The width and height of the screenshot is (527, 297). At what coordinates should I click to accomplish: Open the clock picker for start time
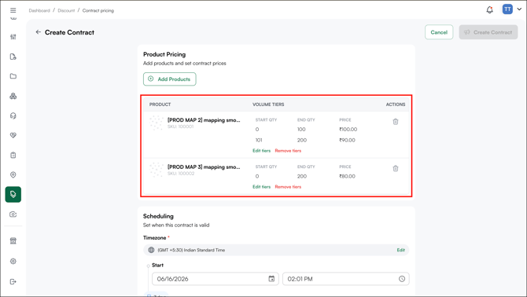click(402, 279)
